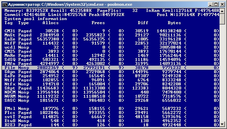Image resolution: width=227 pixels, height=129 pixels.
Task: Click the CM25 tag entry
Action: click(x=10, y=51)
